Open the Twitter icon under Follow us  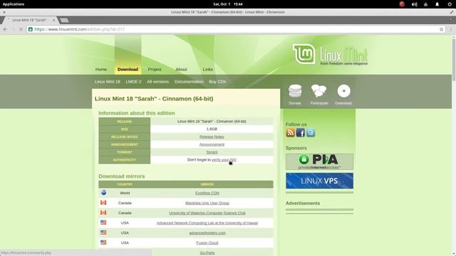pyautogui.click(x=311, y=133)
